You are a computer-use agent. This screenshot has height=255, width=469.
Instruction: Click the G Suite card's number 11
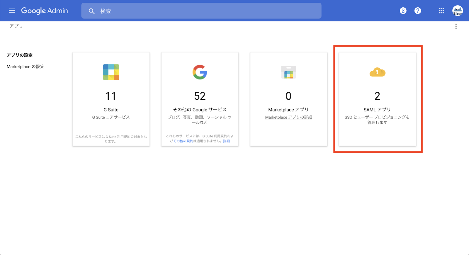[111, 96]
